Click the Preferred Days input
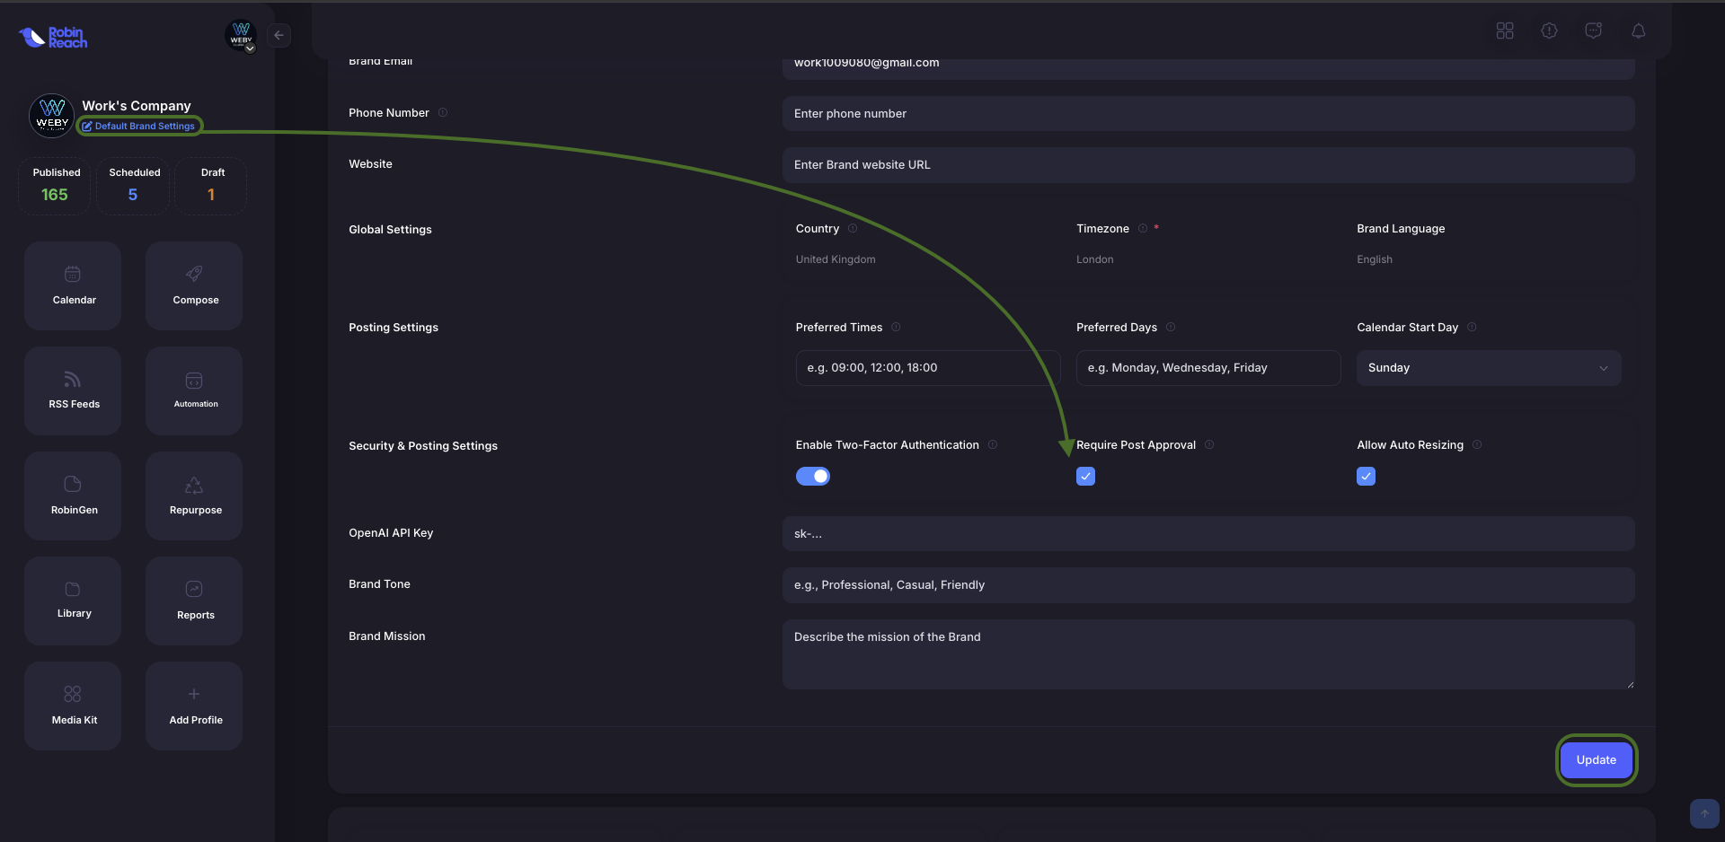This screenshot has height=842, width=1725. [x=1208, y=368]
